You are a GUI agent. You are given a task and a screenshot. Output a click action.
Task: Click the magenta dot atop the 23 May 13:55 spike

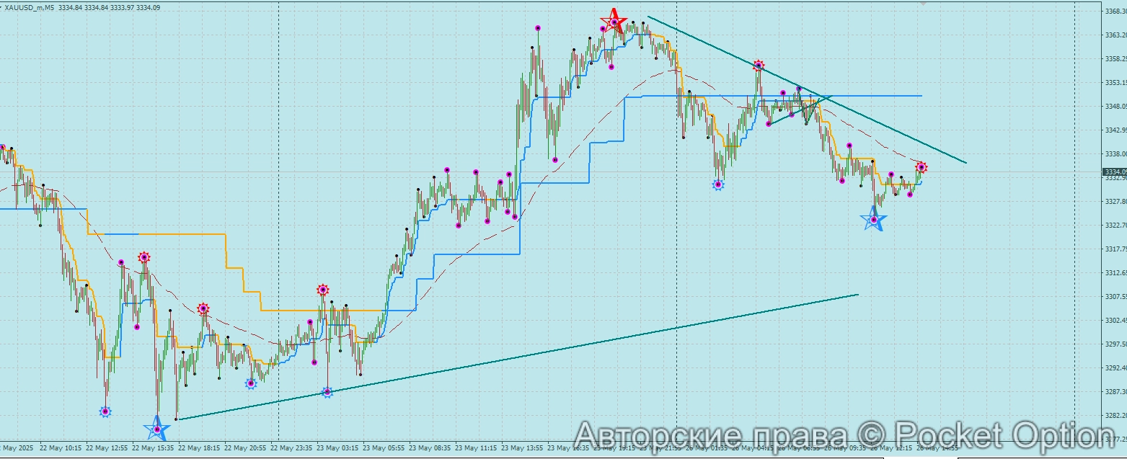[x=538, y=28]
